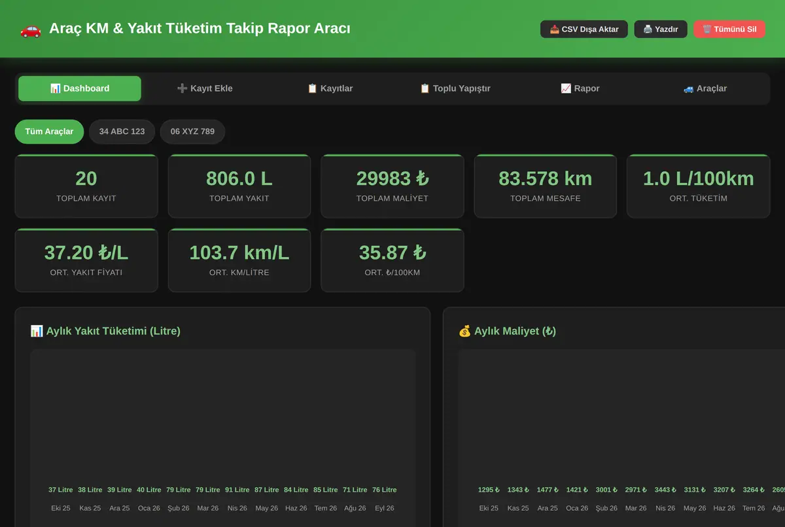Click the 3443 ₺ cost value
Image resolution: width=785 pixels, height=527 pixels.
pyautogui.click(x=665, y=490)
